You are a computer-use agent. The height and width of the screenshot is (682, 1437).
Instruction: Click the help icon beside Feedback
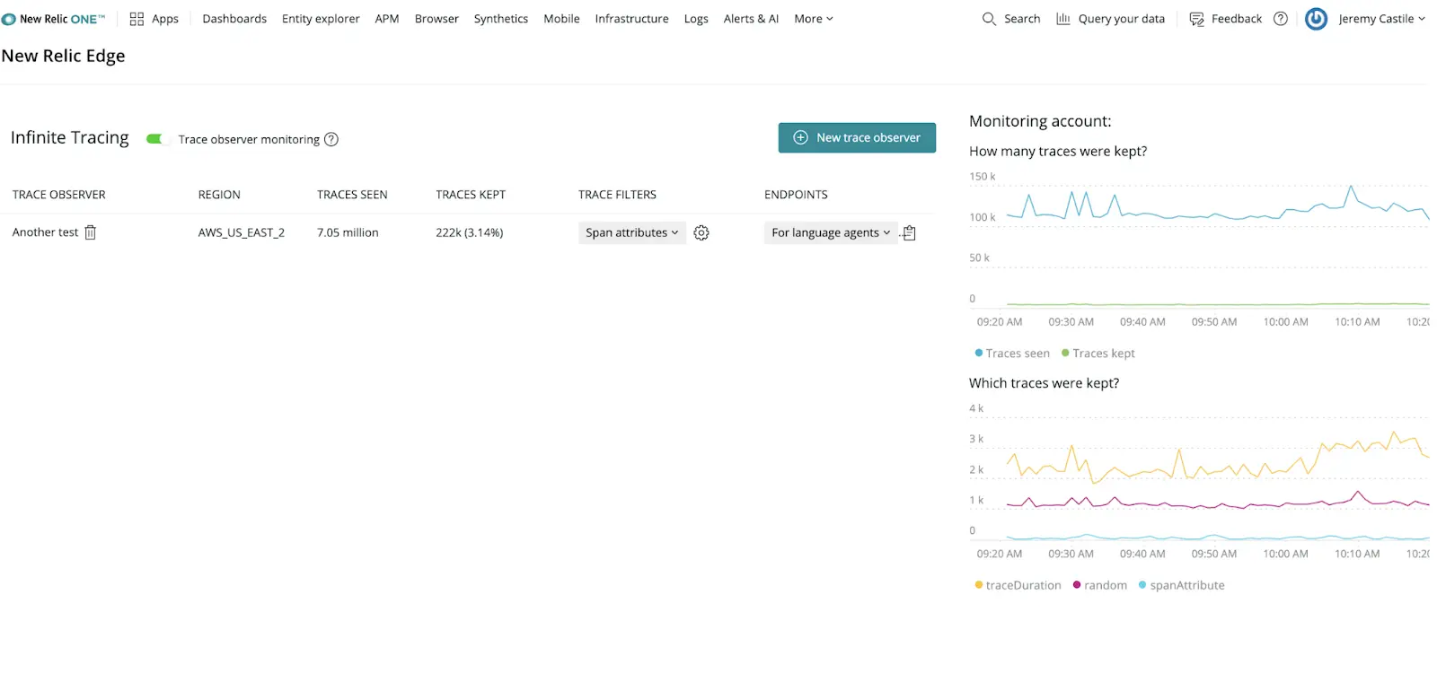(1281, 19)
